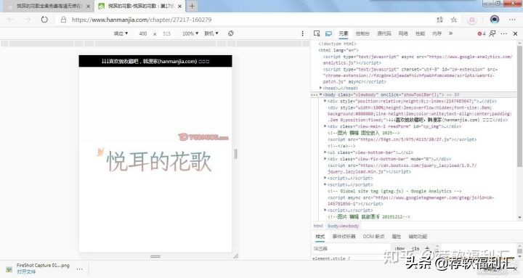
Task: Close the first browser tab
Action: (88, 6)
